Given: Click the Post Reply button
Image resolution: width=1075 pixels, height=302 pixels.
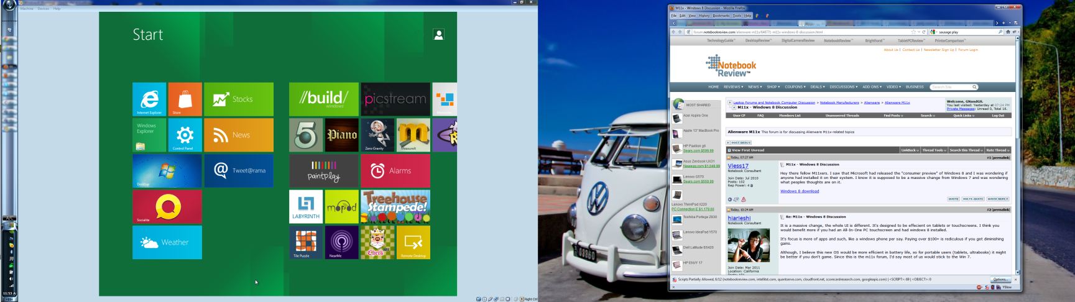Looking at the screenshot, I should [739, 142].
